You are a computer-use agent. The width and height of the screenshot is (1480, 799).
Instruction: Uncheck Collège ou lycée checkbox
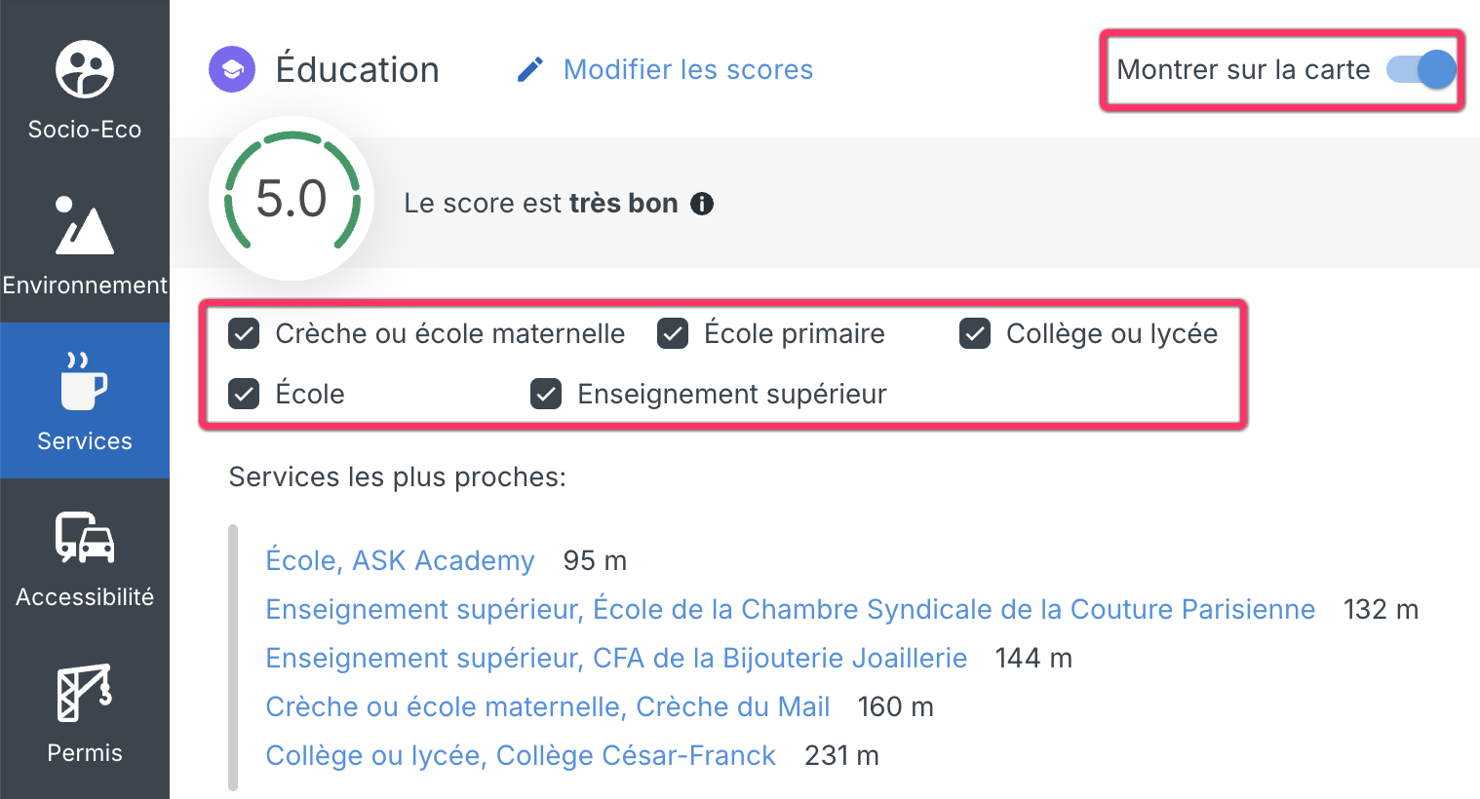click(975, 334)
